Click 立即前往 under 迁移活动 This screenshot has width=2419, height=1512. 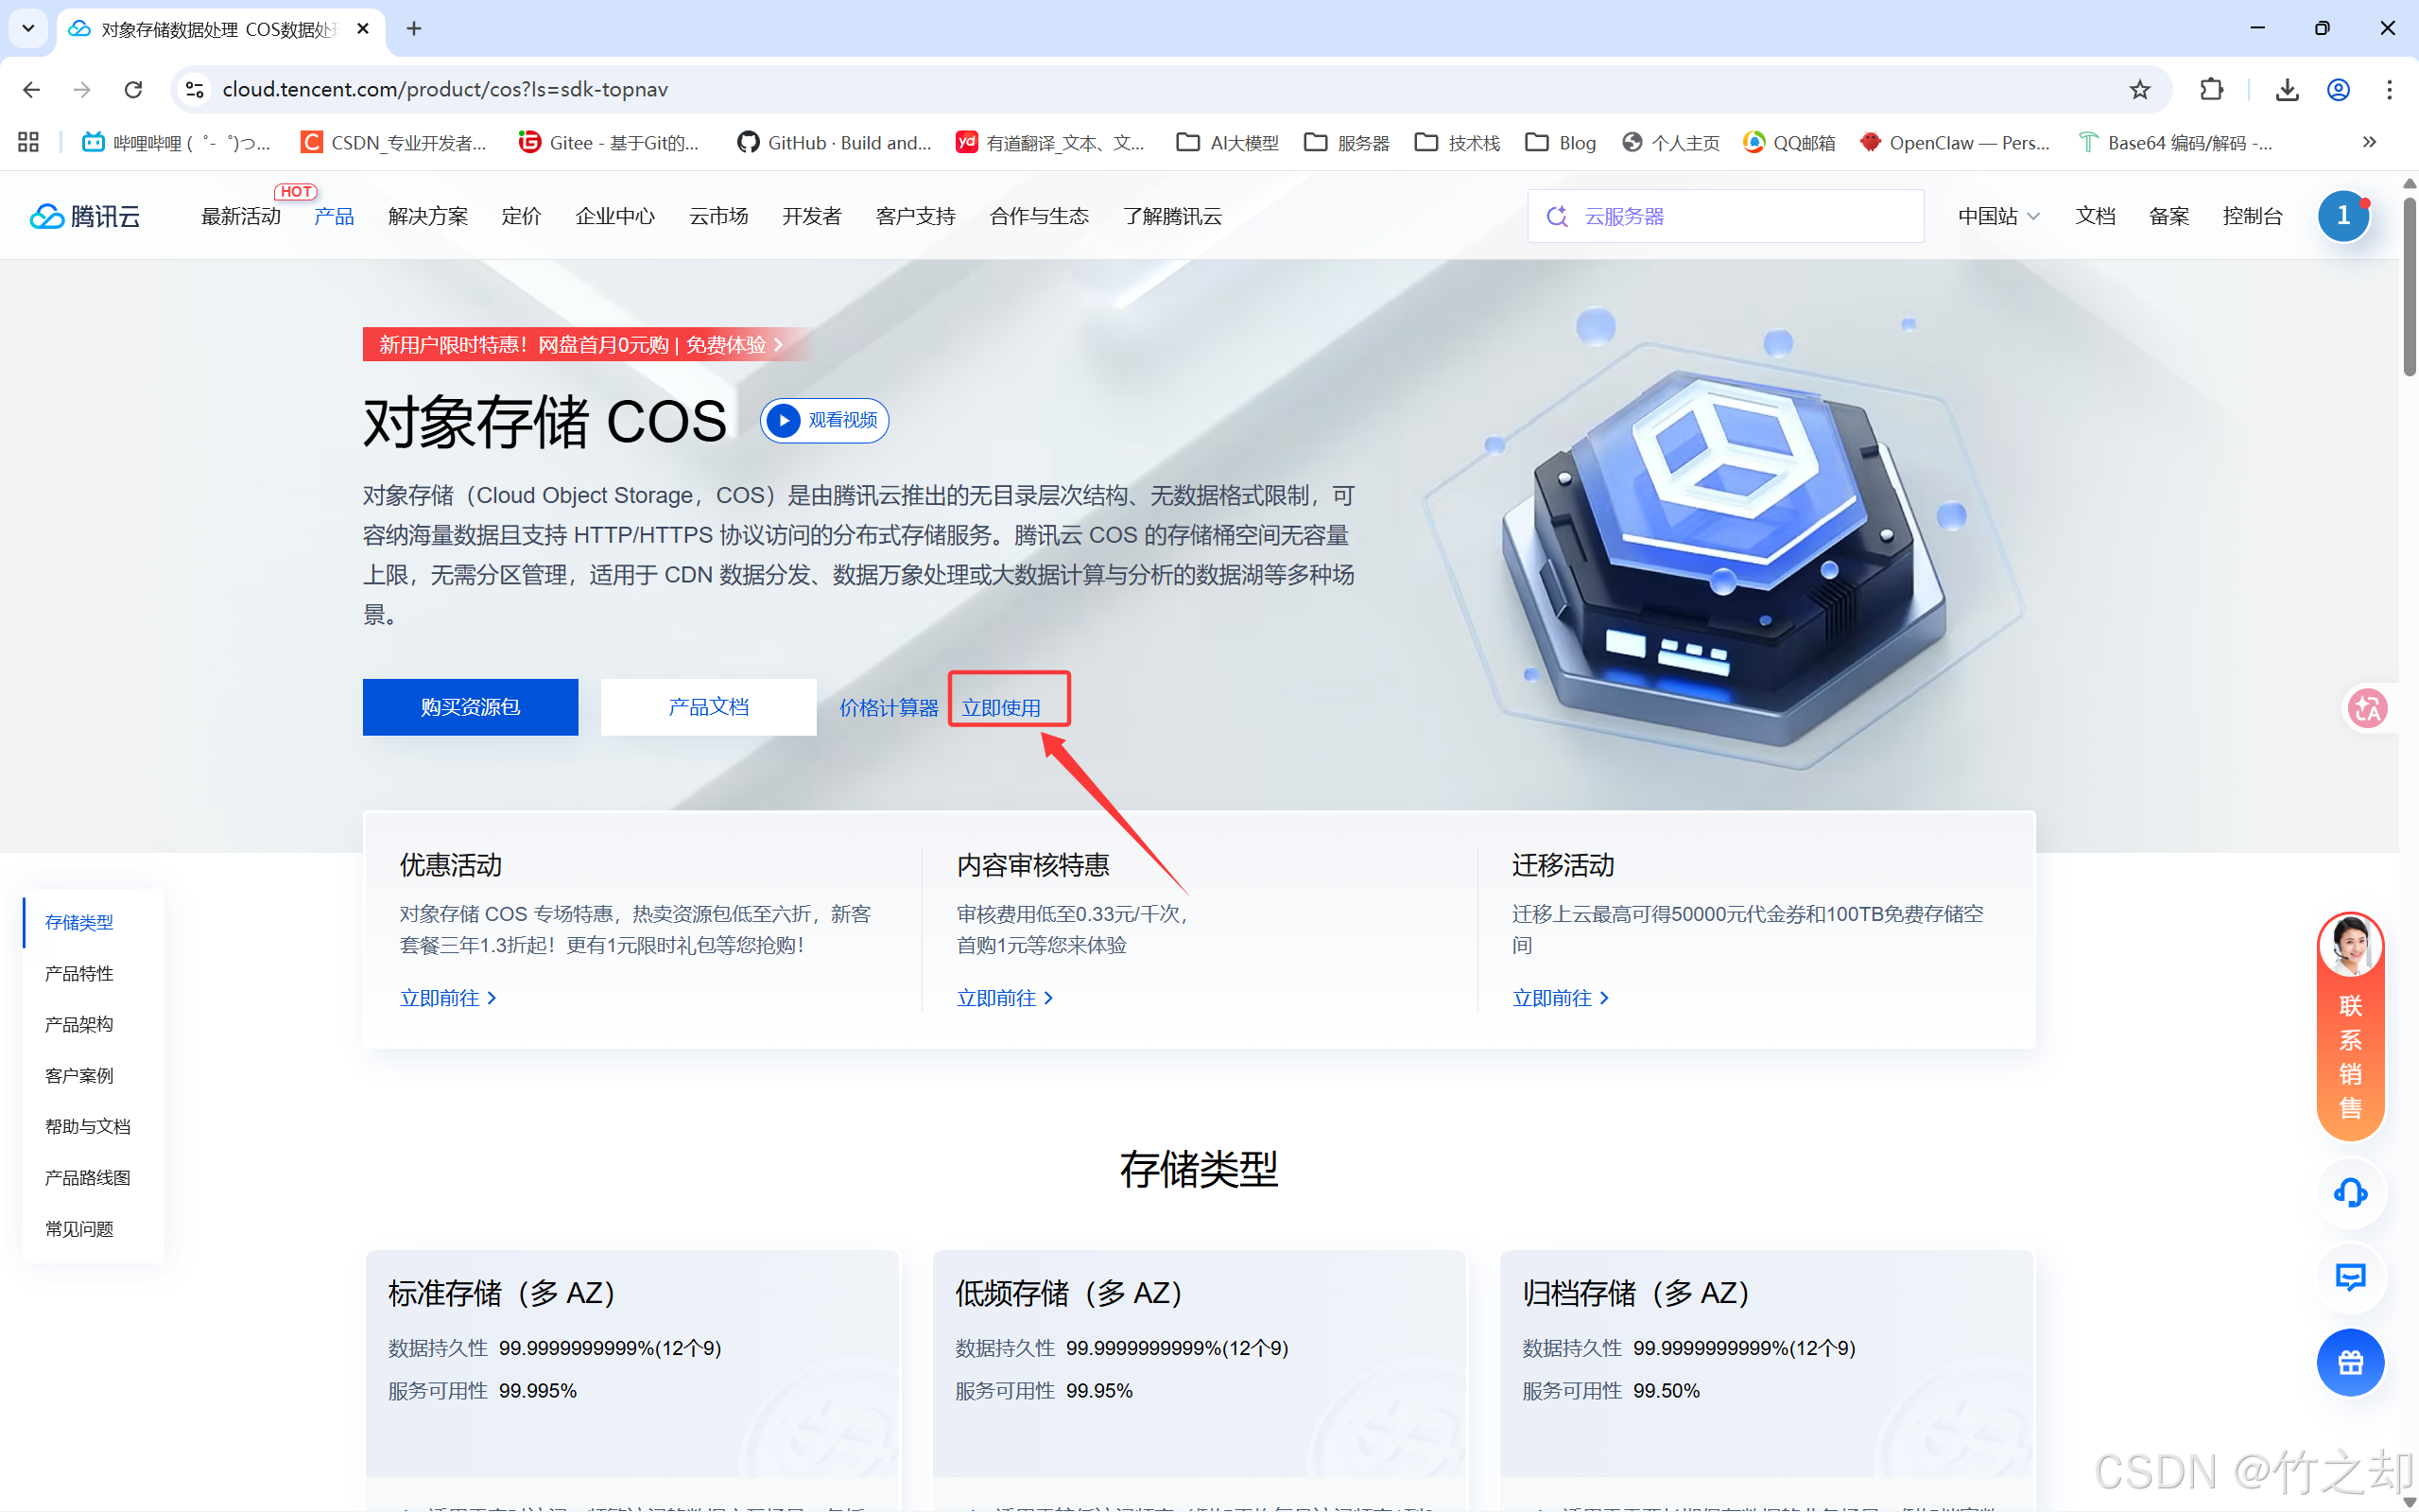[1561, 998]
